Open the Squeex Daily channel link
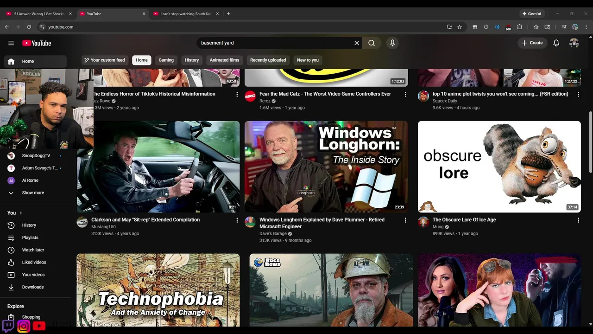The image size is (593, 334). (445, 101)
